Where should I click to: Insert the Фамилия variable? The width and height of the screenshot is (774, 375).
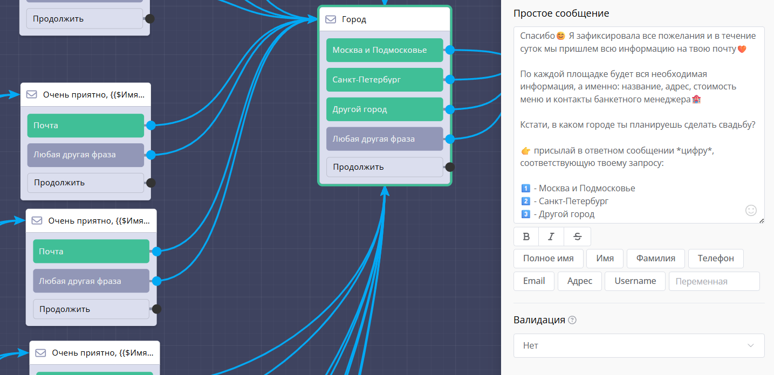pyautogui.click(x=655, y=259)
